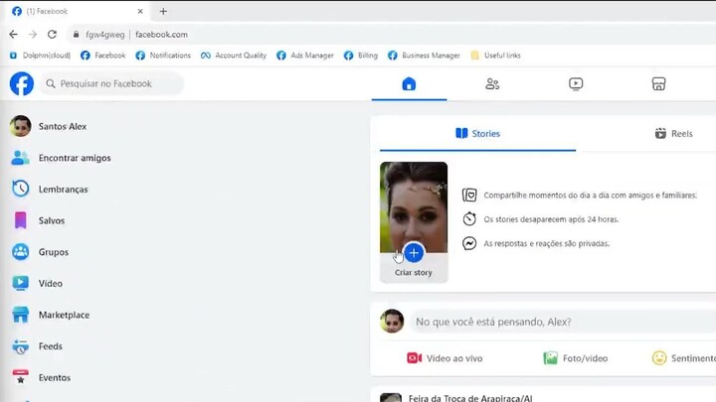Click 'No que você está pensando, Alex?' field

[563, 322]
